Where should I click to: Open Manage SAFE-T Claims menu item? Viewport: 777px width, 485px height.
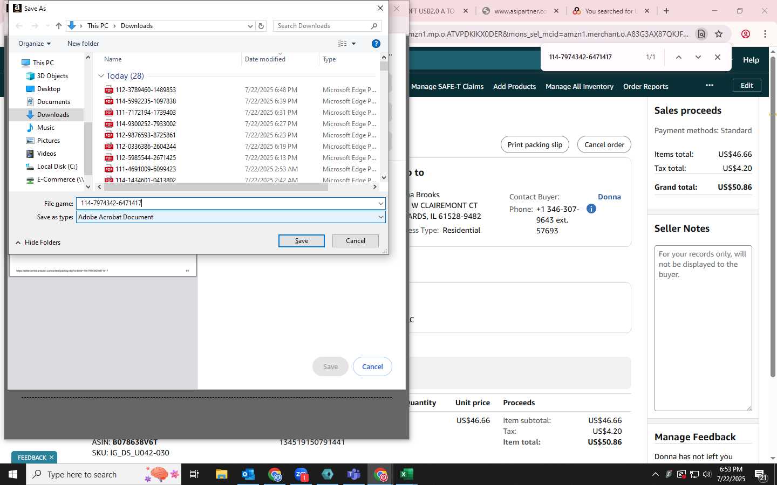click(447, 87)
